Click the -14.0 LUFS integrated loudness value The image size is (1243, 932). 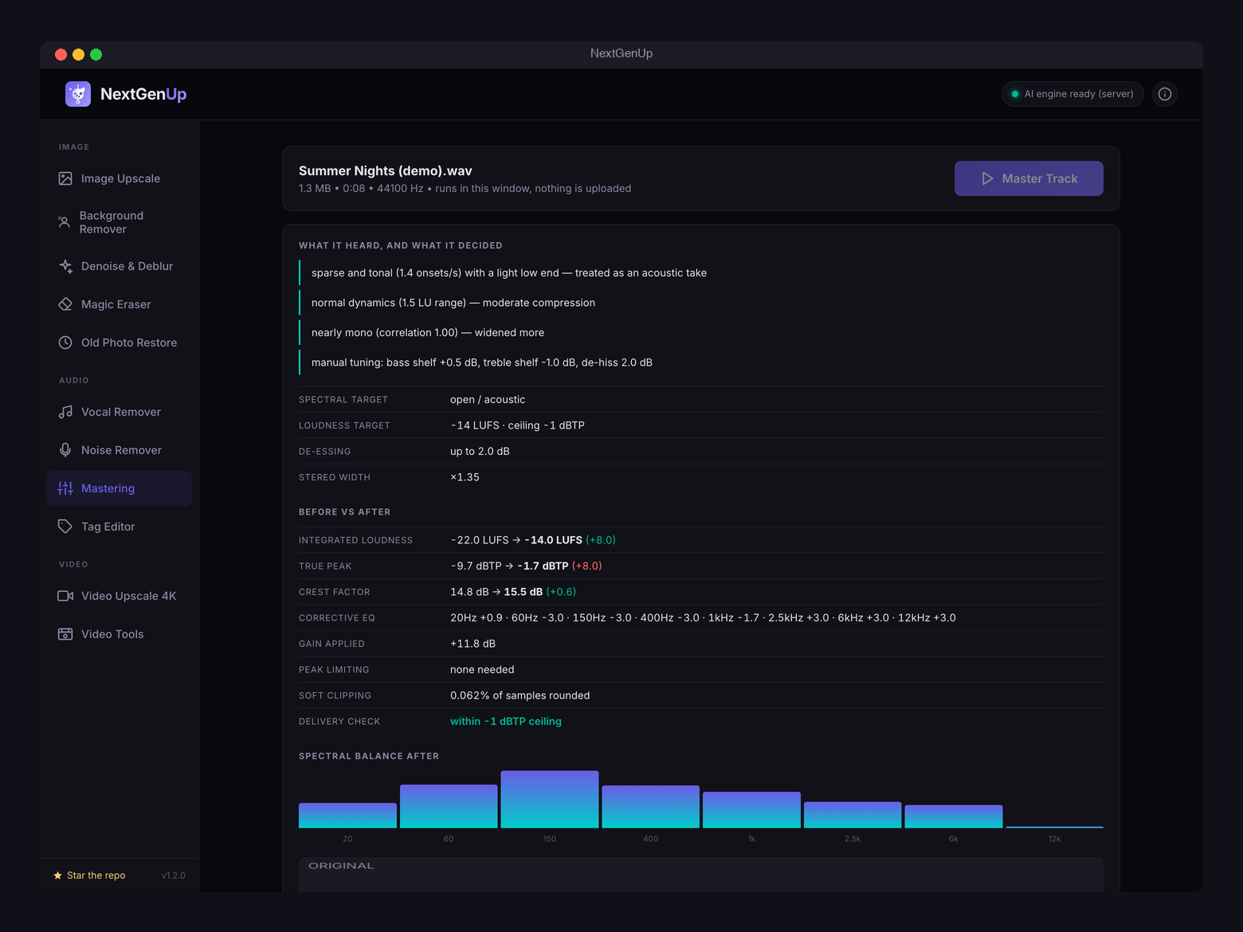click(x=554, y=540)
